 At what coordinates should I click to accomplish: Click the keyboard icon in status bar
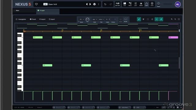178,107
